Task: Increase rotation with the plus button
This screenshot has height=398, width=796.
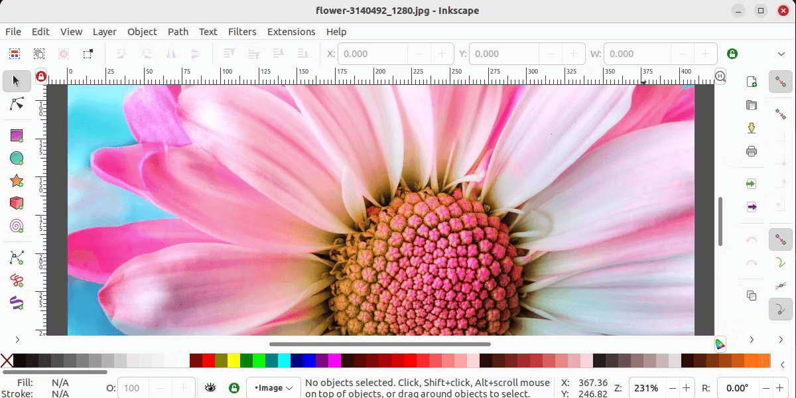Action: (x=781, y=388)
